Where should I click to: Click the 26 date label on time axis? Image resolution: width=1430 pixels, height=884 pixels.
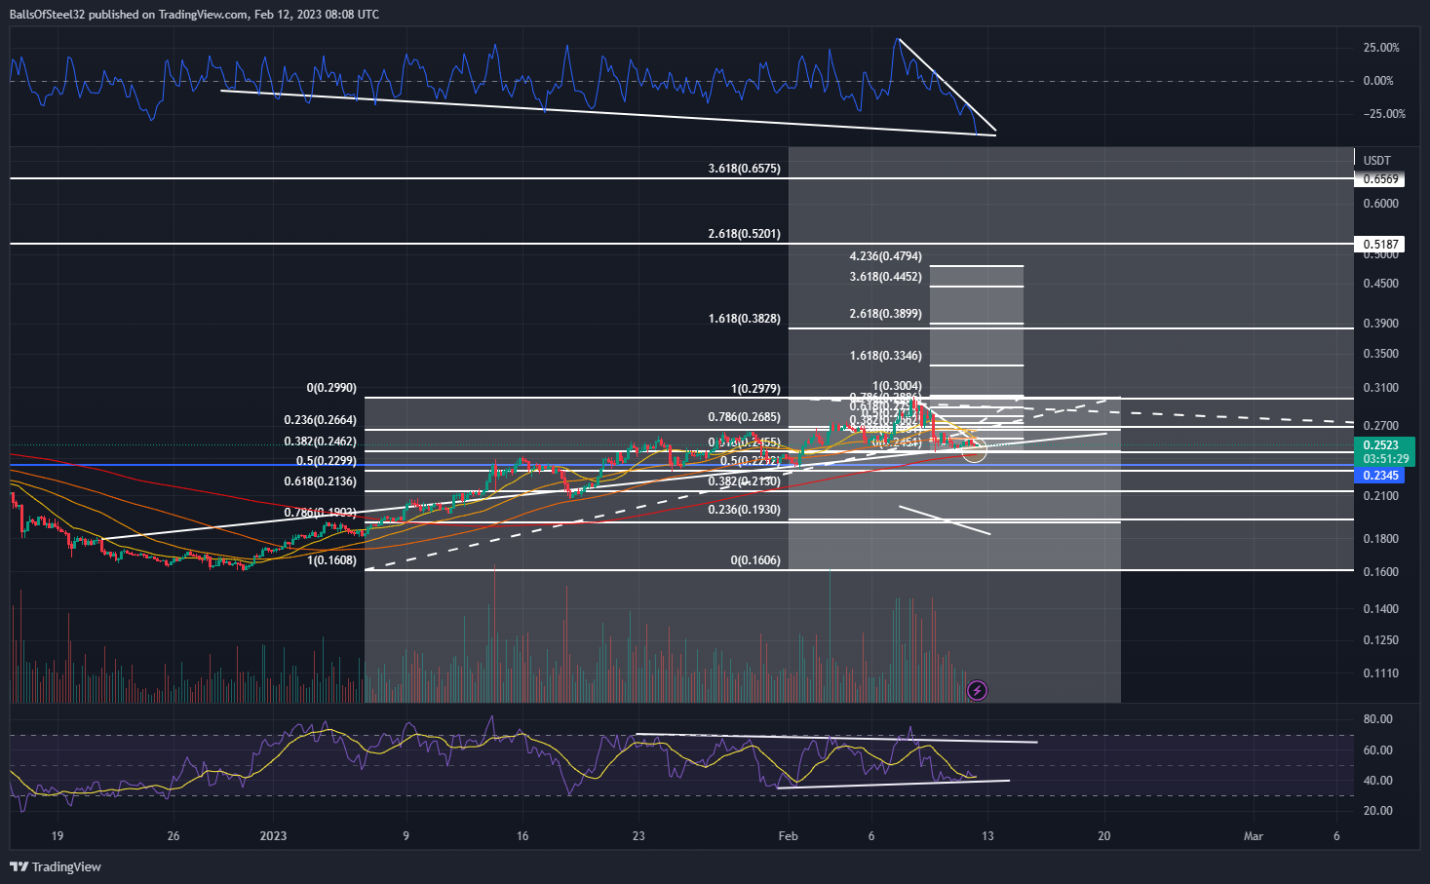point(174,836)
